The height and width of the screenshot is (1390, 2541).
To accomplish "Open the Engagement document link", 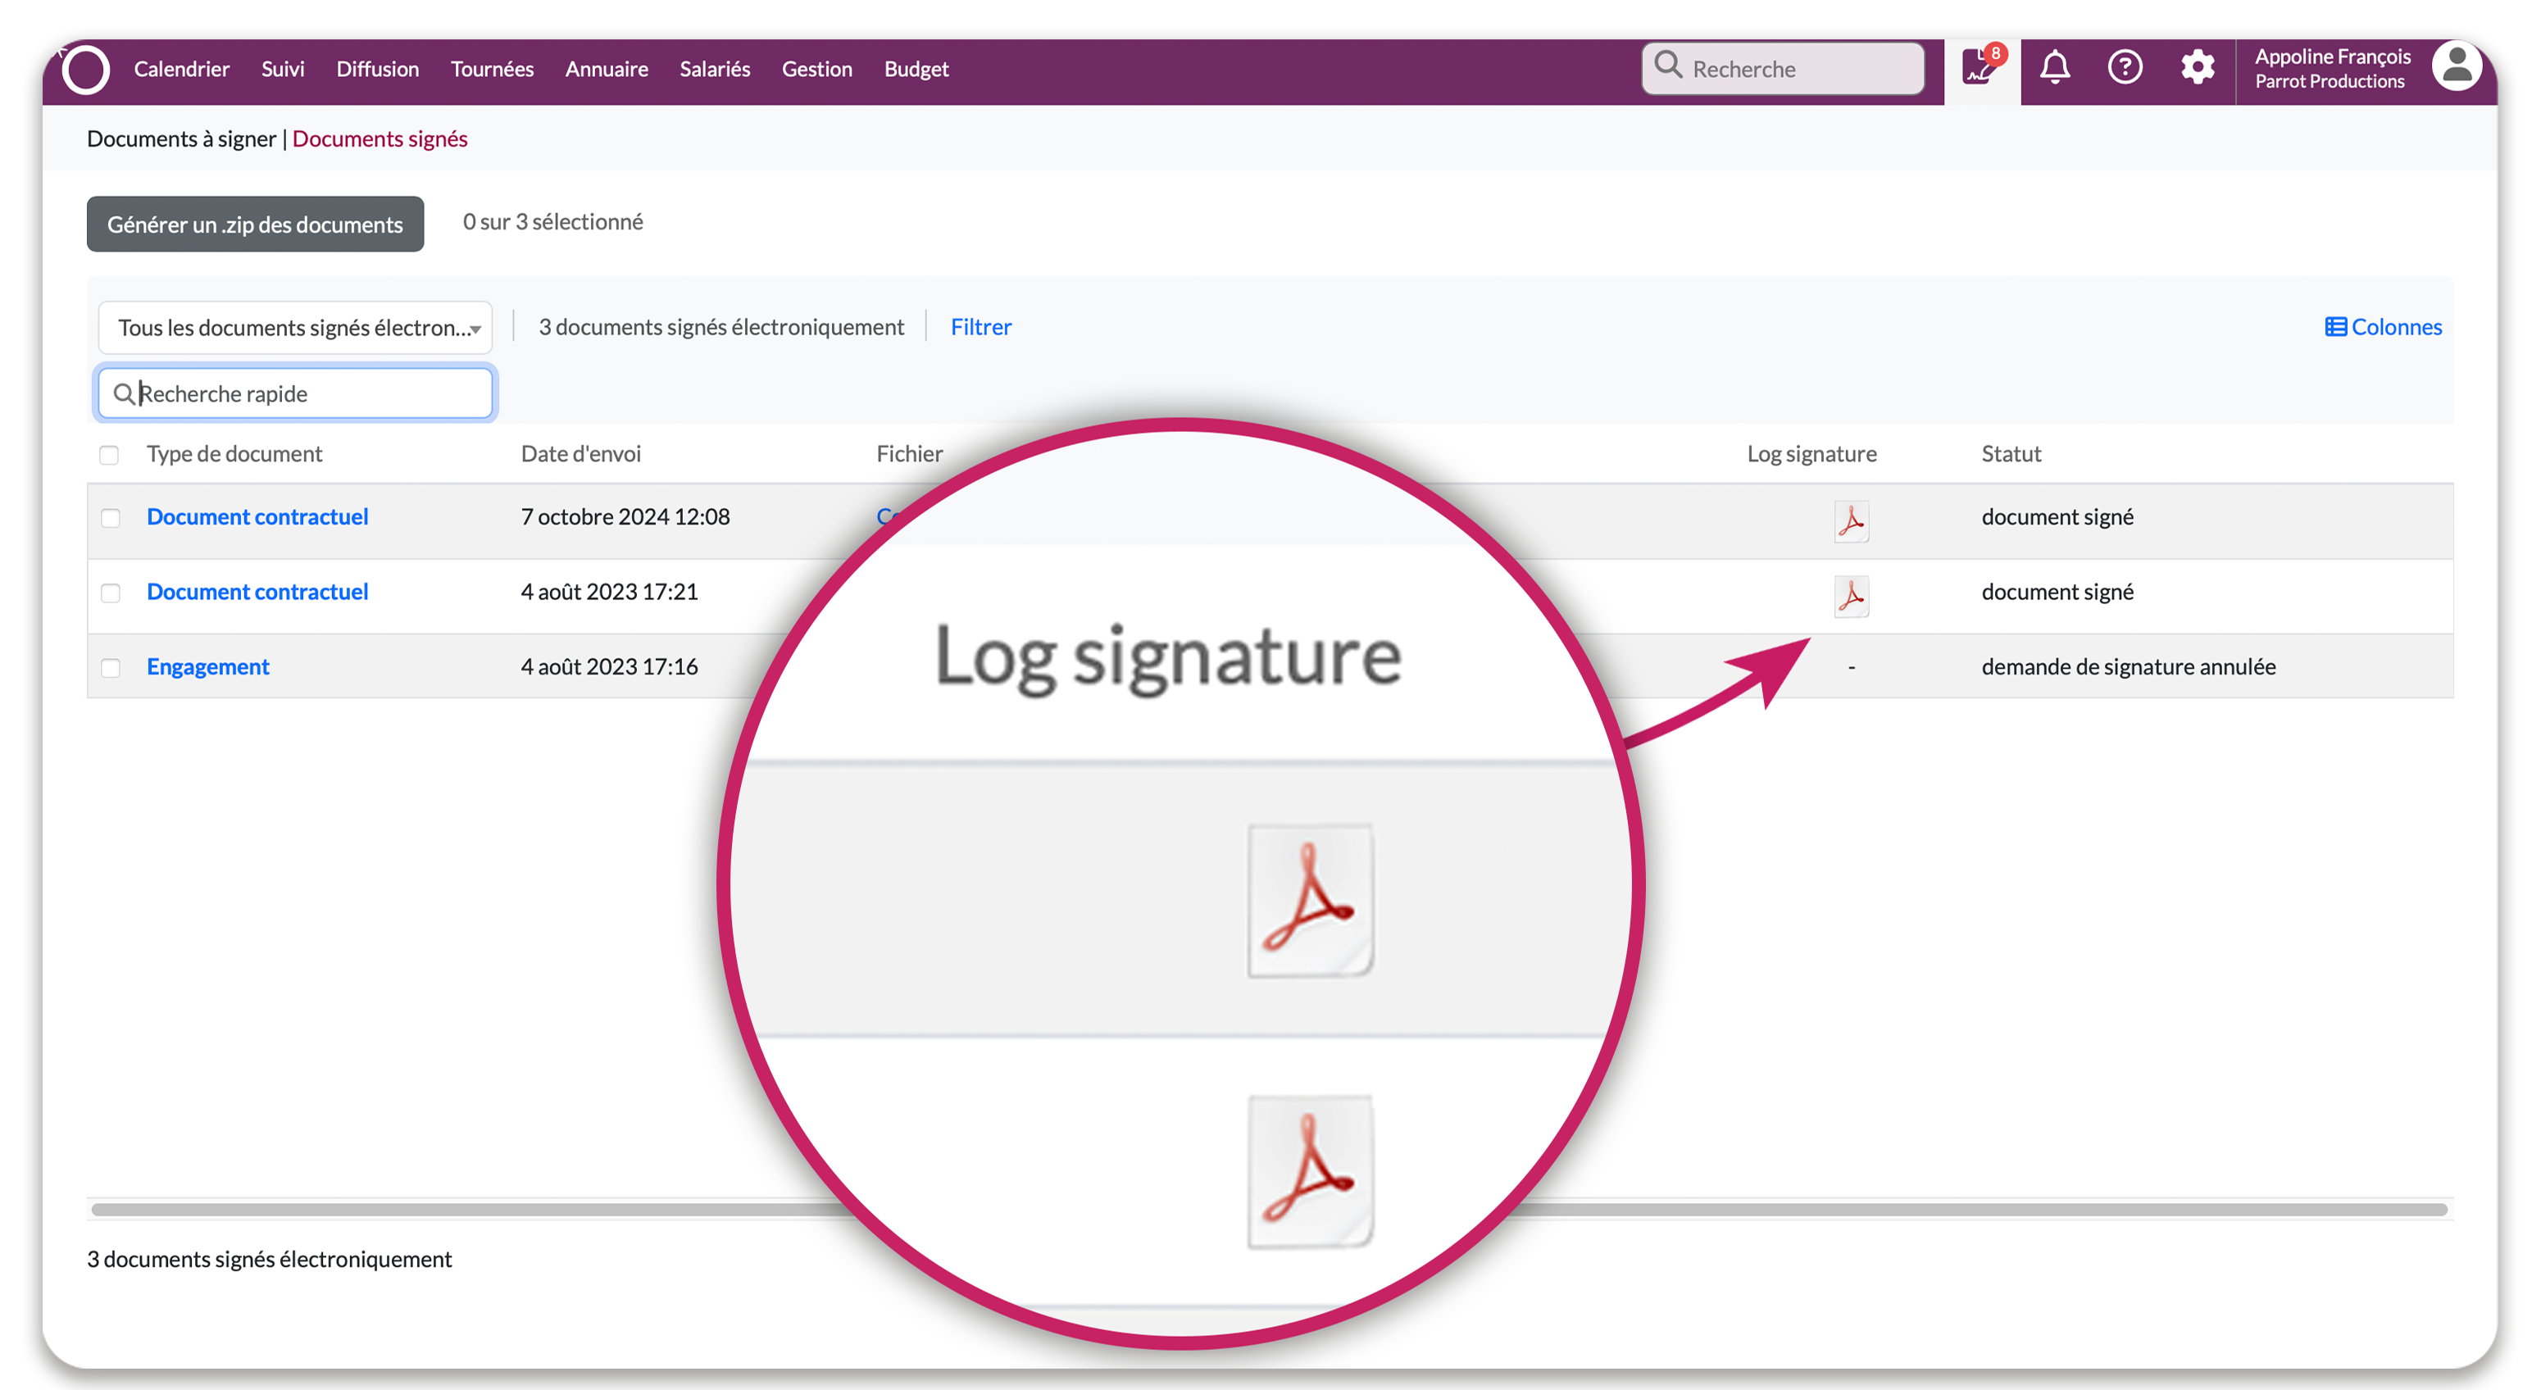I will (x=208, y=665).
